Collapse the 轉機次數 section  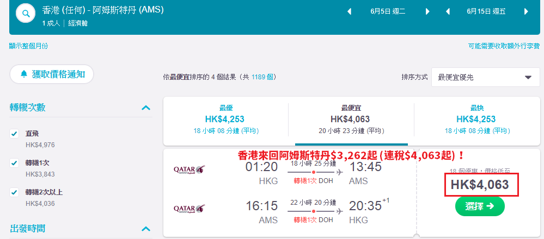[146, 108]
